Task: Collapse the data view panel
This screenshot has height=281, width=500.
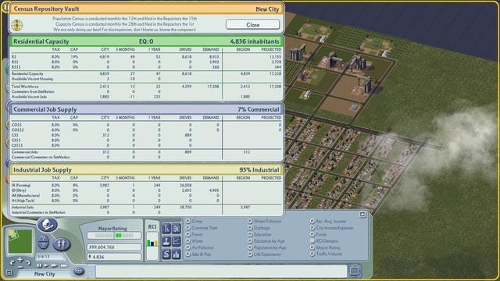Action: click(362, 215)
